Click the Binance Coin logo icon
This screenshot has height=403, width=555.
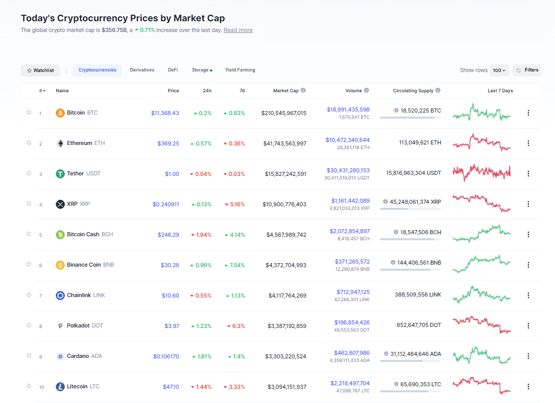60,265
